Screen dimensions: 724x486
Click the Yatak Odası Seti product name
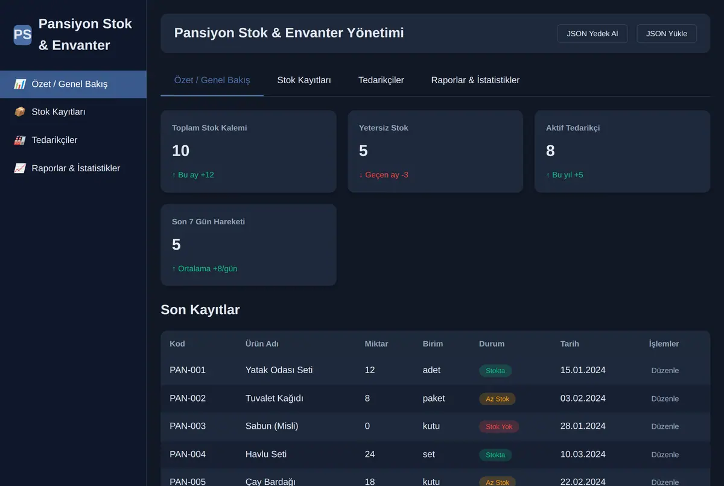(x=279, y=370)
